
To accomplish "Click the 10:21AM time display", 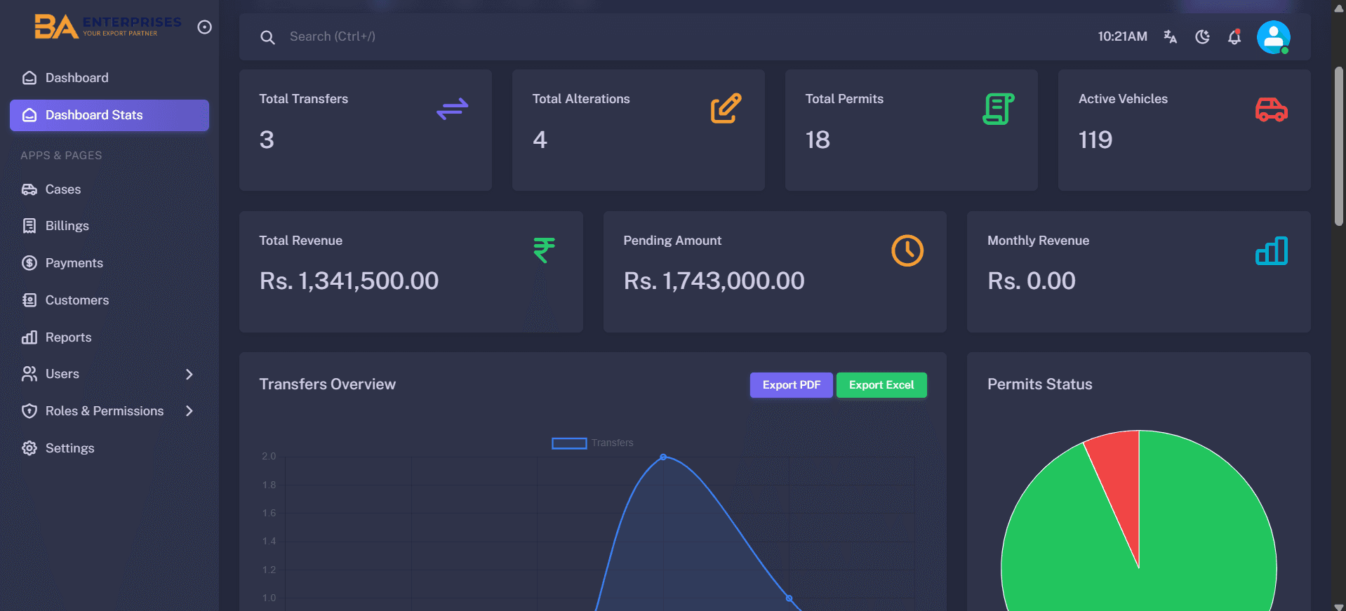I will pyautogui.click(x=1122, y=36).
